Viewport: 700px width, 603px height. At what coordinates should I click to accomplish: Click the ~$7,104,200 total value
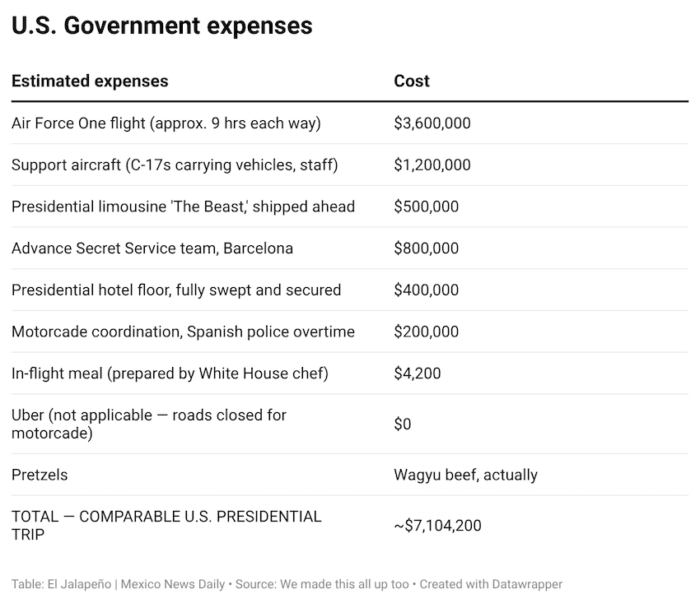[x=437, y=526]
